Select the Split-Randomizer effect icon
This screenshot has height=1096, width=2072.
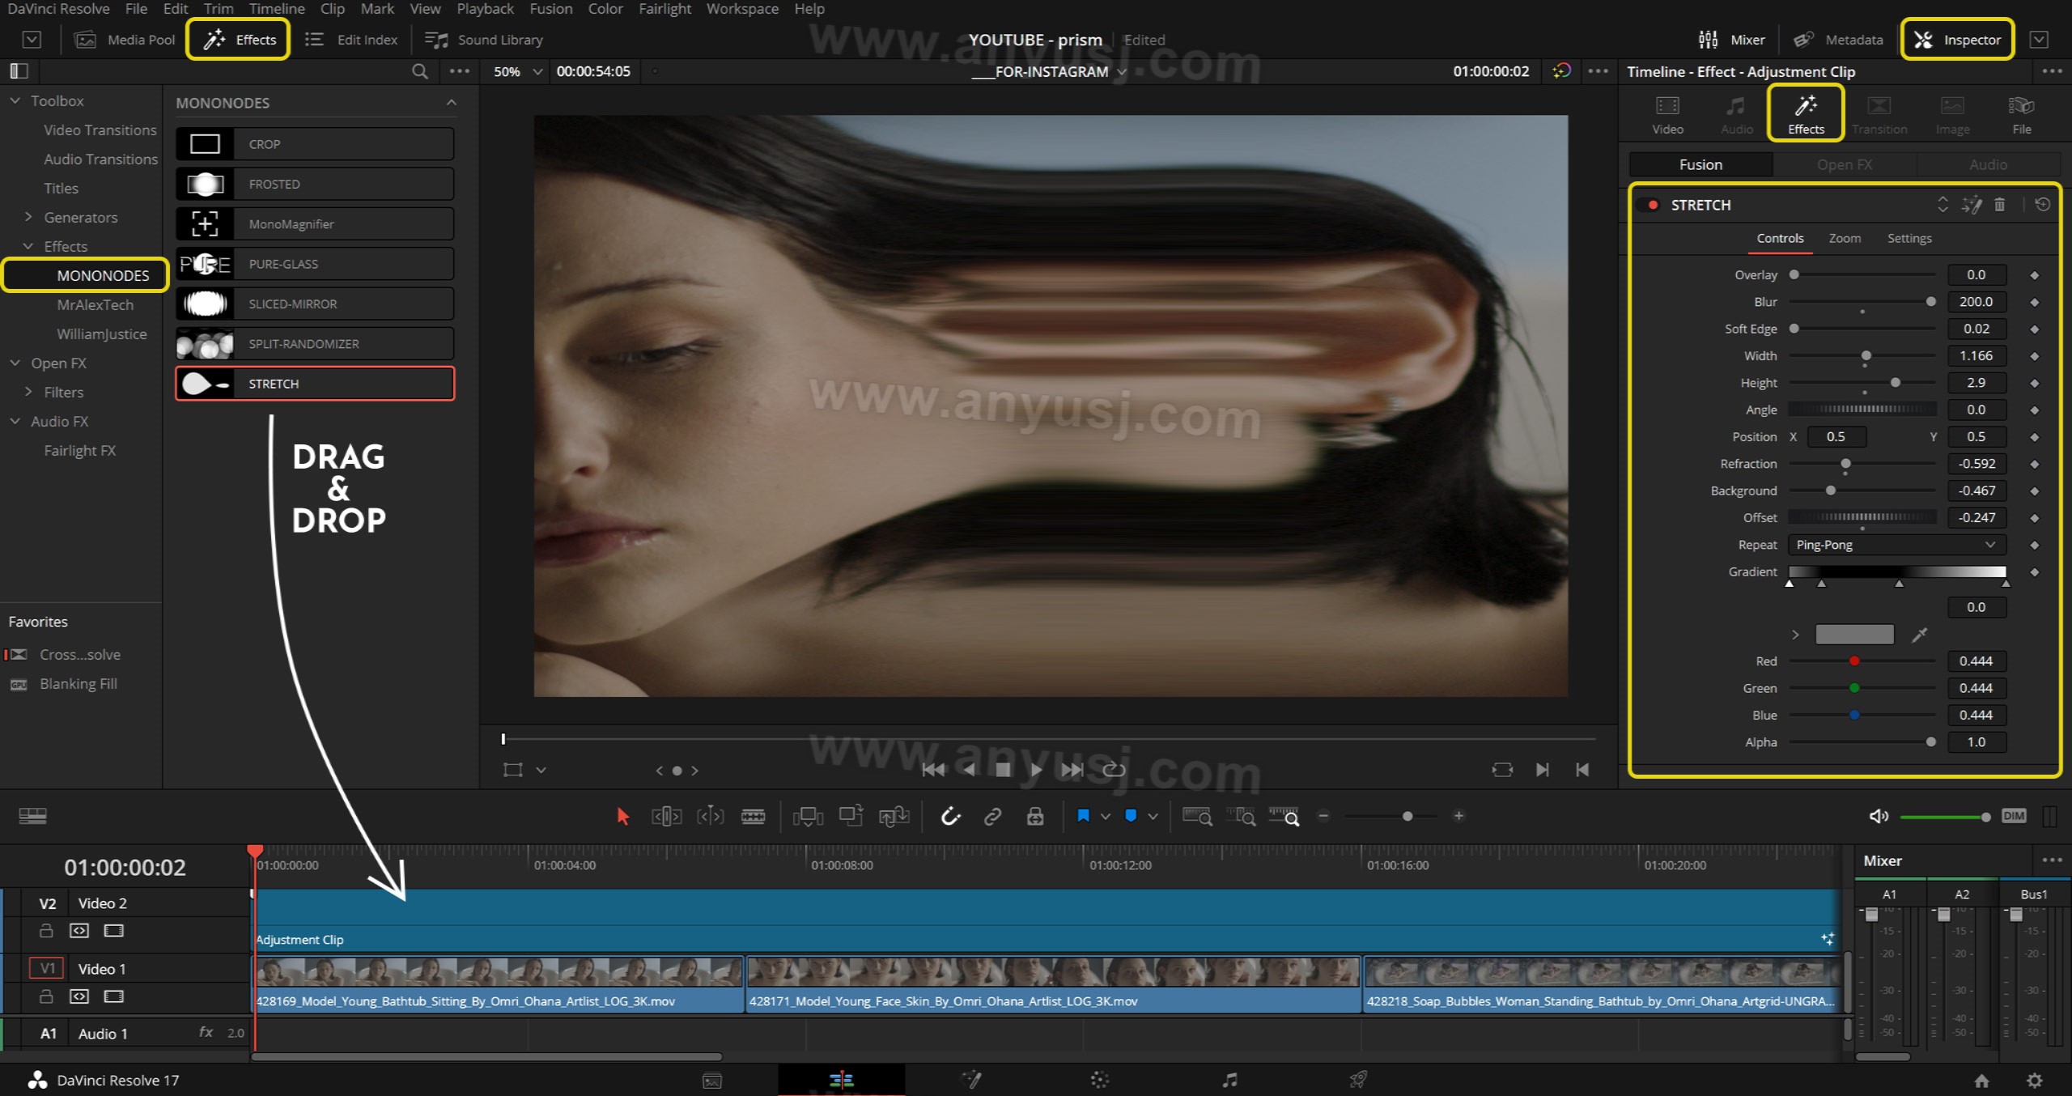pyautogui.click(x=204, y=342)
